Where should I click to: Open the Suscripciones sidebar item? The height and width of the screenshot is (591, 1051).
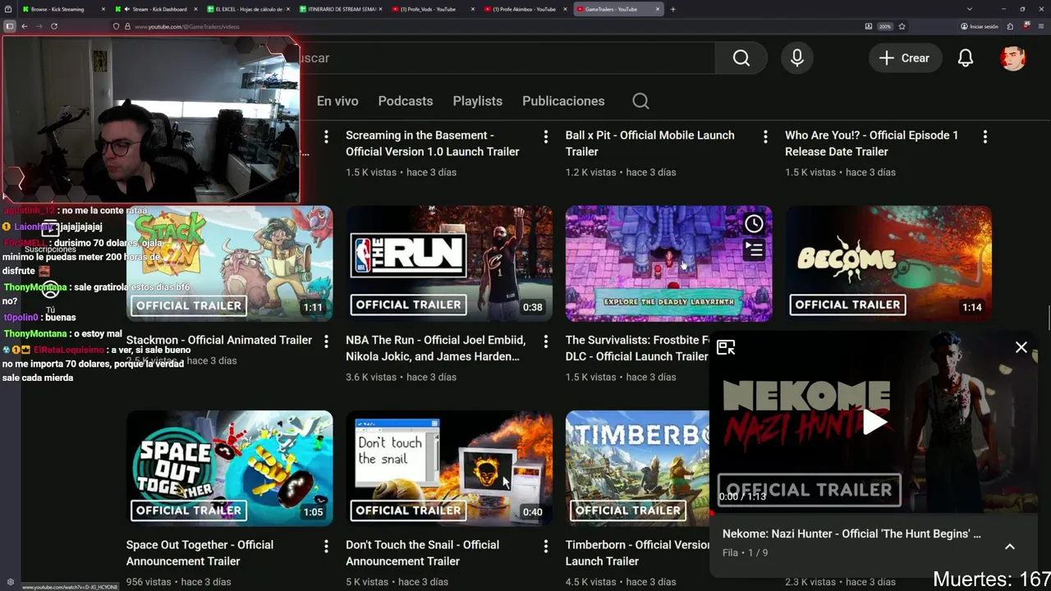click(50, 237)
